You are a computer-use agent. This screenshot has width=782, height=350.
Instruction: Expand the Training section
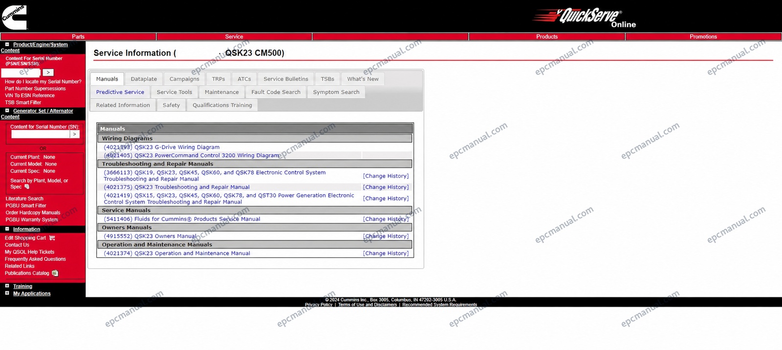(x=7, y=286)
